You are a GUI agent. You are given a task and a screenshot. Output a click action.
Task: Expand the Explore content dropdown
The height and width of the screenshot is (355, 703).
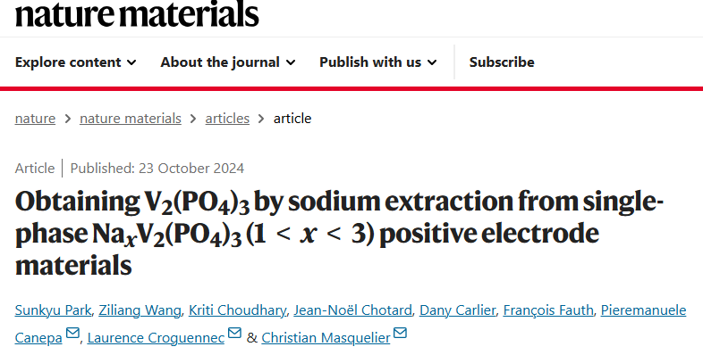click(x=75, y=62)
